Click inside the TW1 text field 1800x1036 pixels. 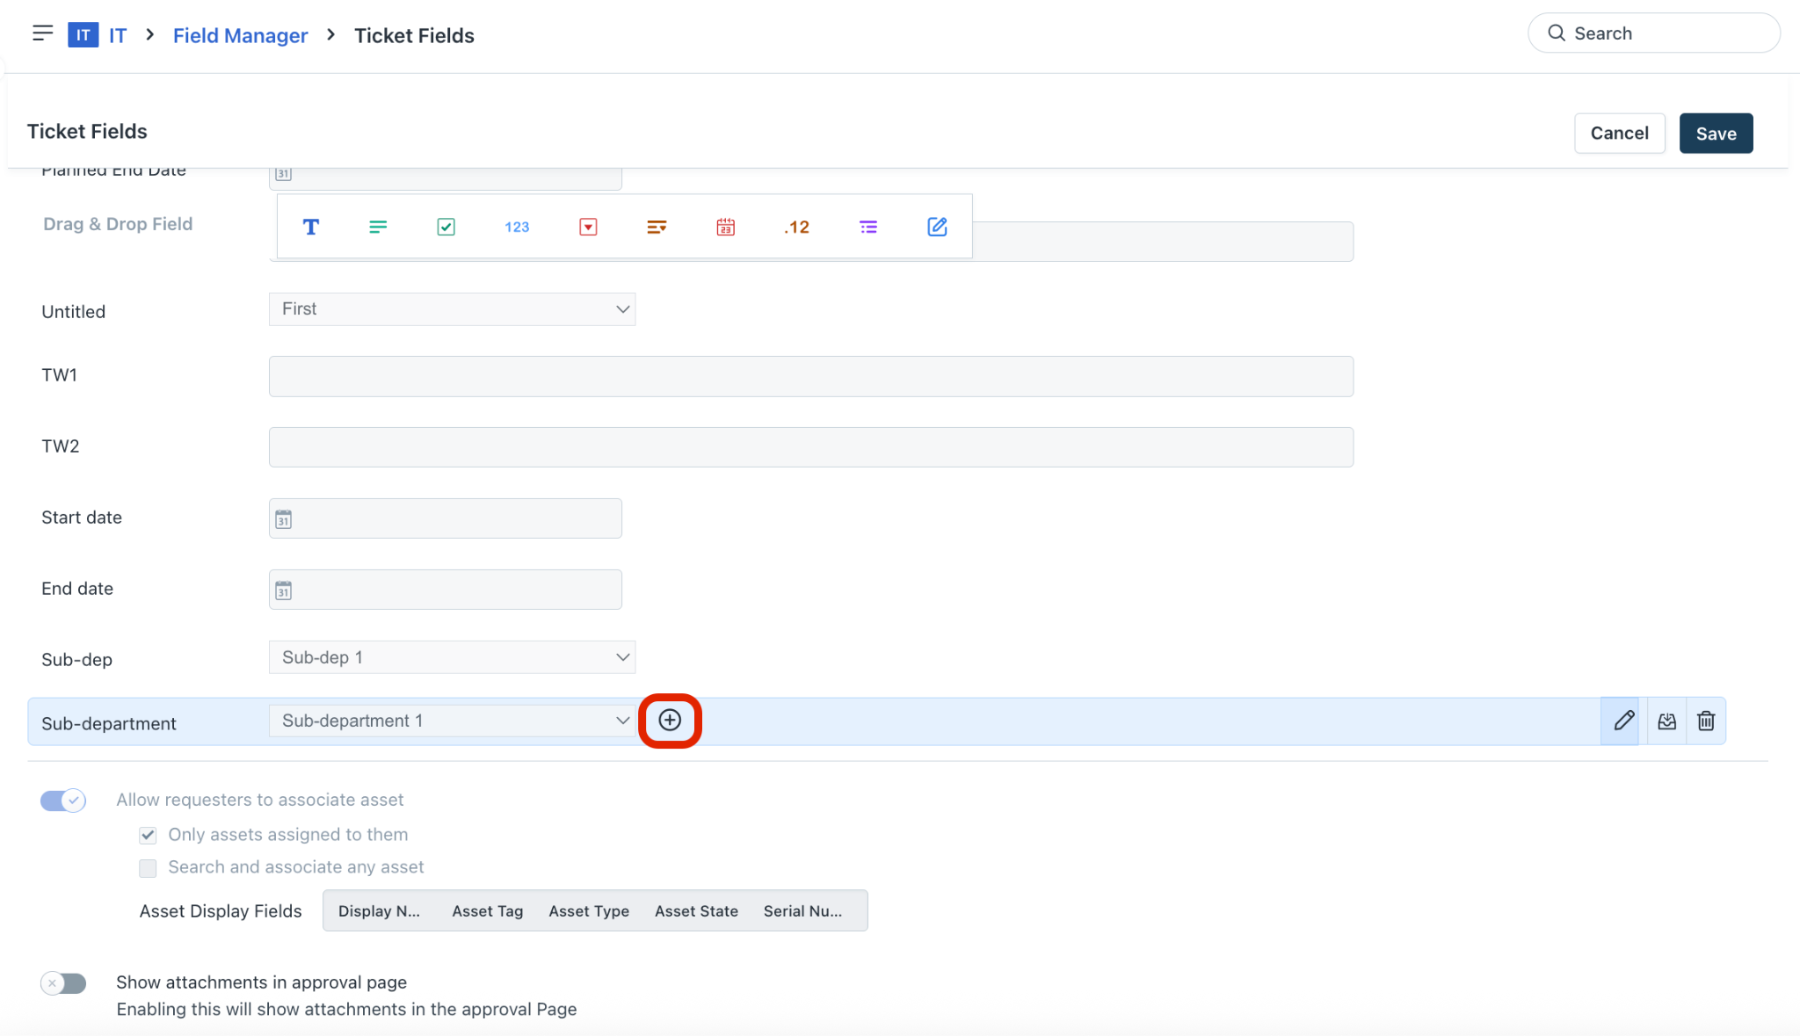click(x=810, y=376)
